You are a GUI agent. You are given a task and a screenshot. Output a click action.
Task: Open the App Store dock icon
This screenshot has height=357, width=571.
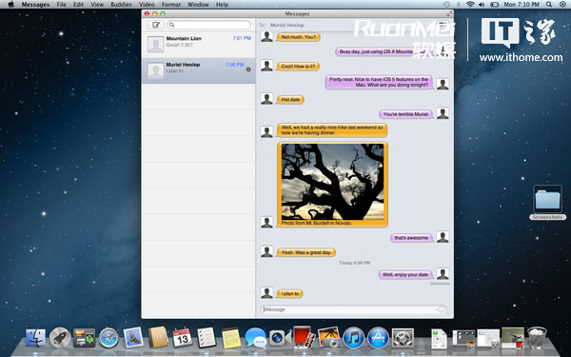378,338
